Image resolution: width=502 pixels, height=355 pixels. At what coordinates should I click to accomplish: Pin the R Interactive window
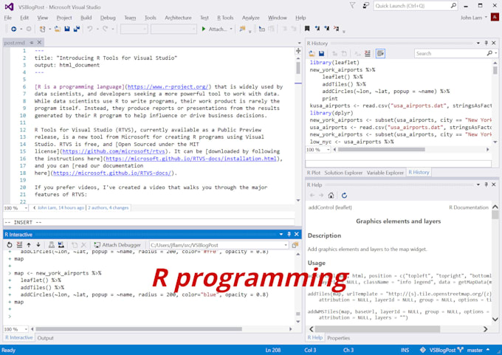pos(289,234)
